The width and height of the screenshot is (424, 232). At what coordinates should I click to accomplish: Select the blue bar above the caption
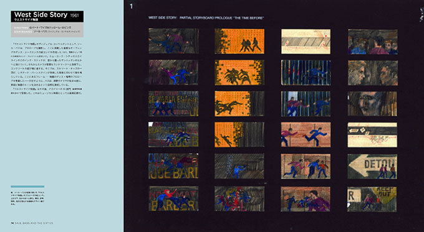pyautogui.click(x=27, y=187)
